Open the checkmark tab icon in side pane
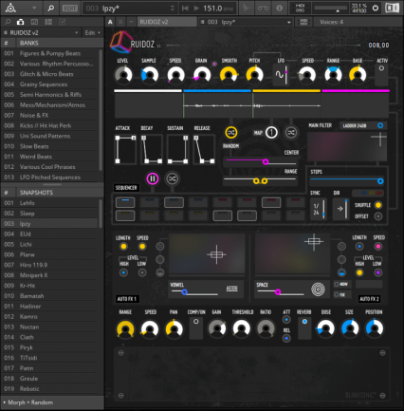 tap(63, 22)
